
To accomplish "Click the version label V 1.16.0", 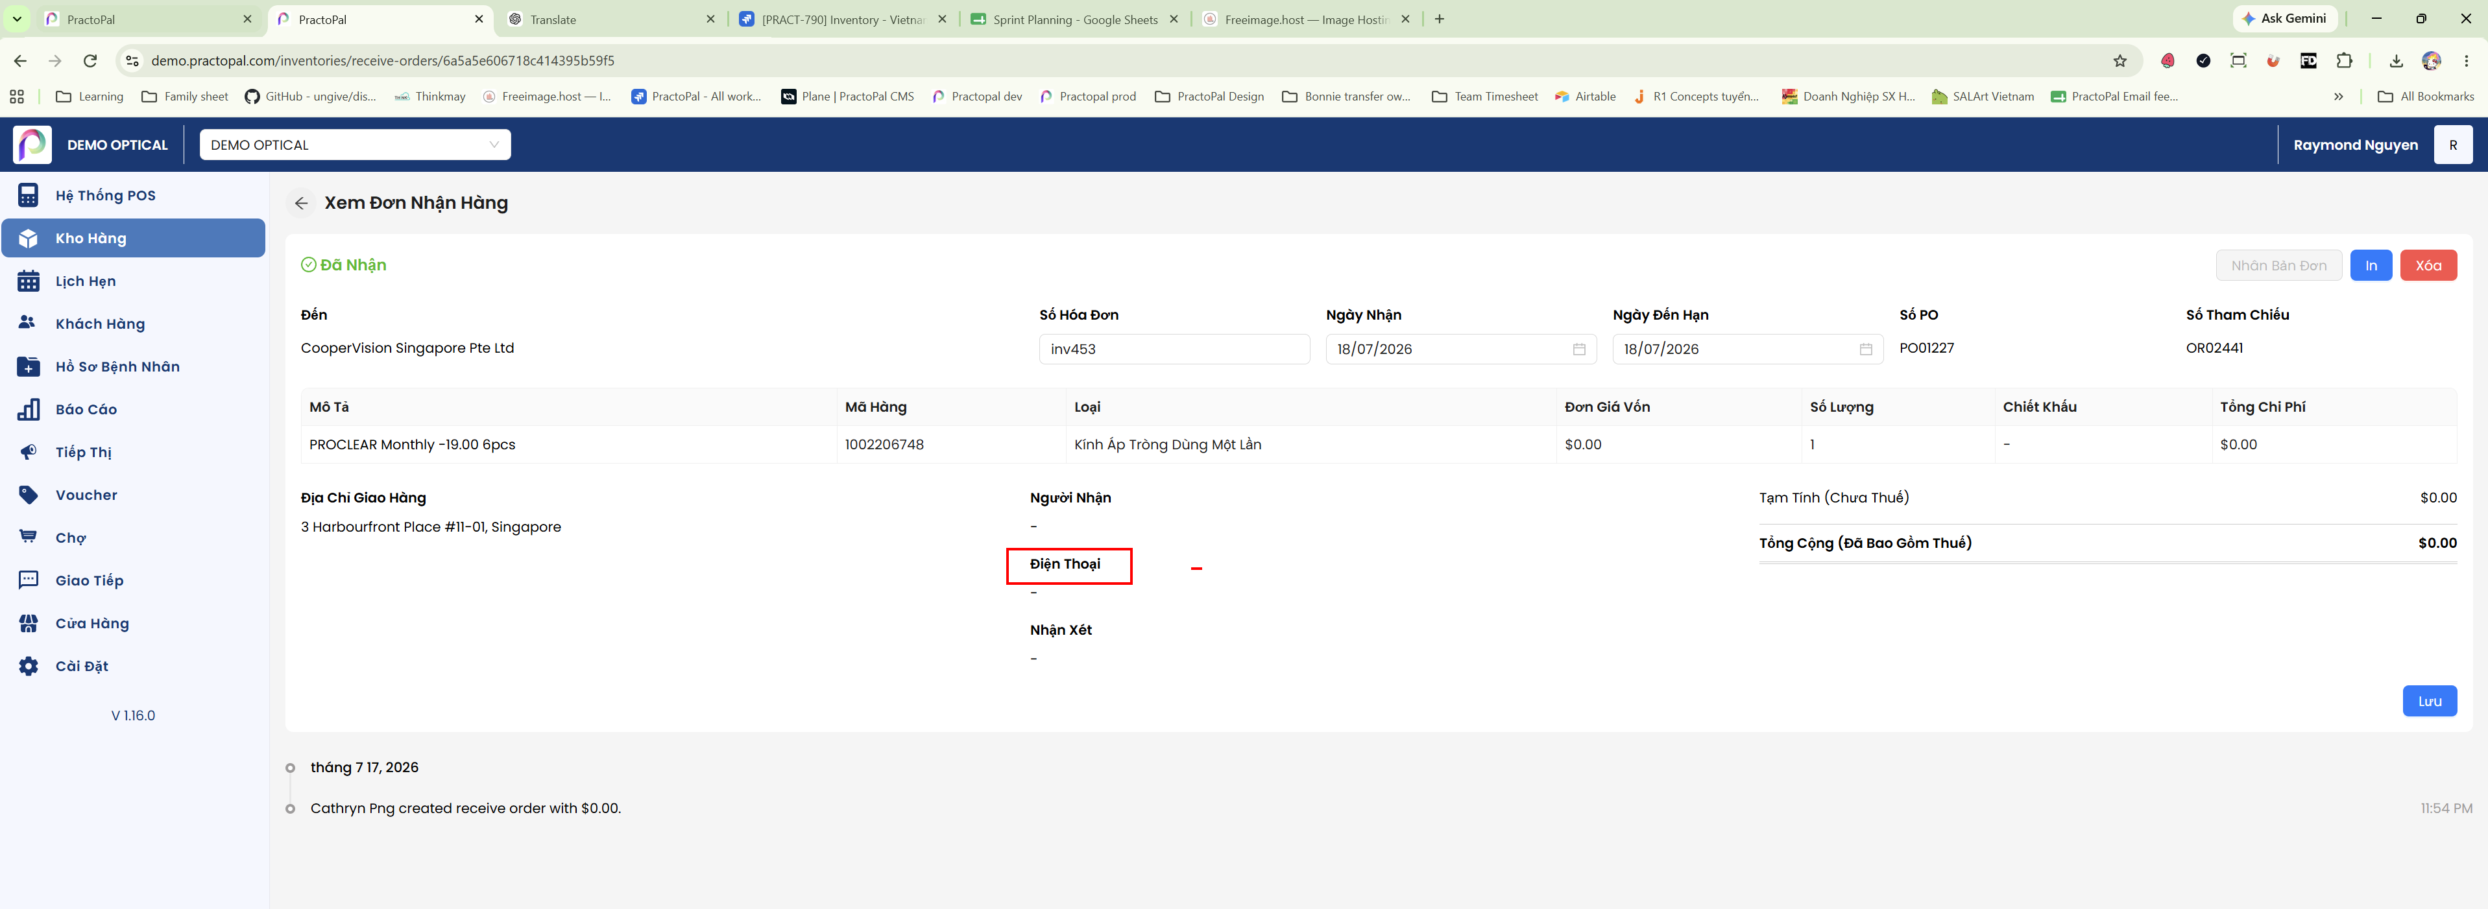I will click(133, 716).
